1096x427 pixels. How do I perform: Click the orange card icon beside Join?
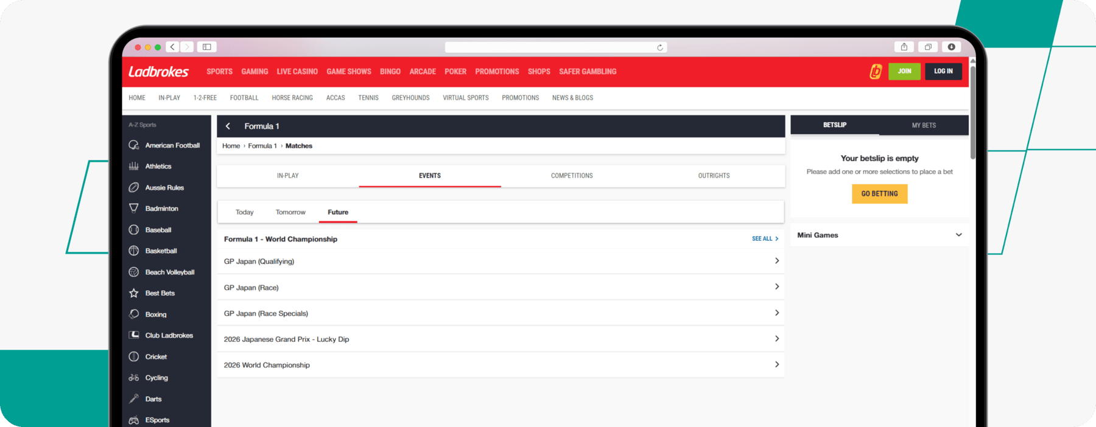(876, 72)
